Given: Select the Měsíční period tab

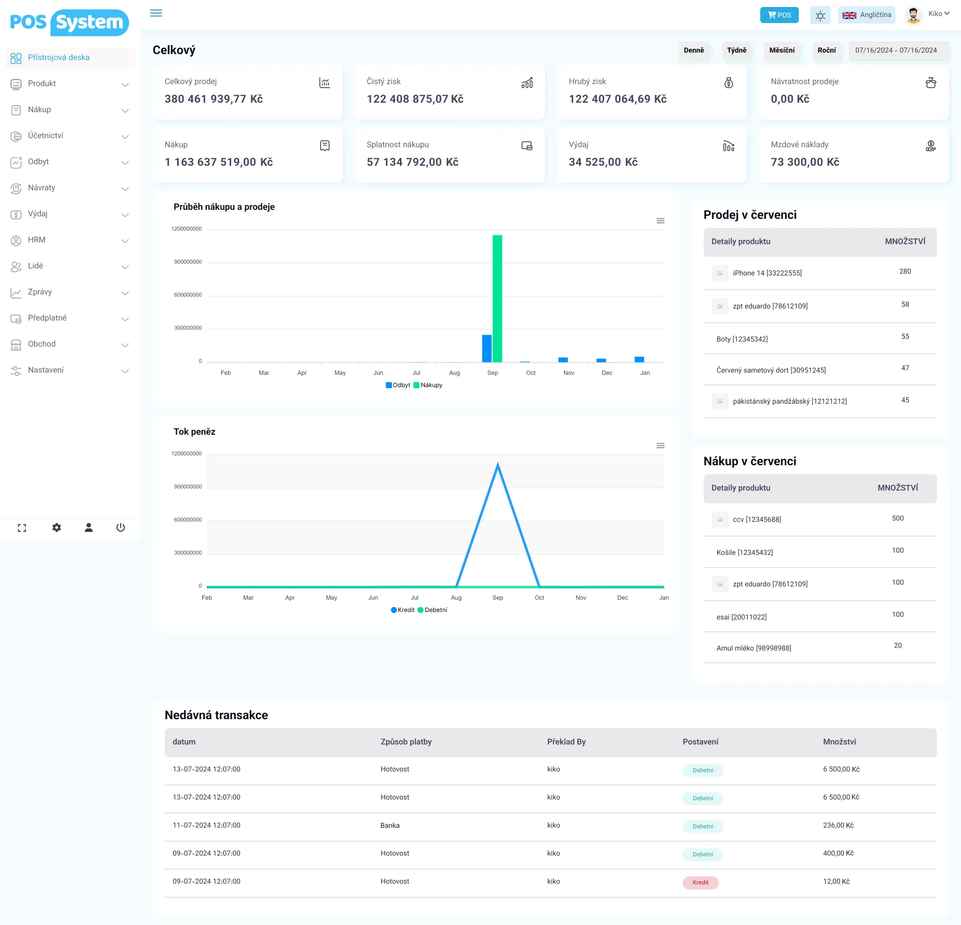Looking at the screenshot, I should point(782,50).
